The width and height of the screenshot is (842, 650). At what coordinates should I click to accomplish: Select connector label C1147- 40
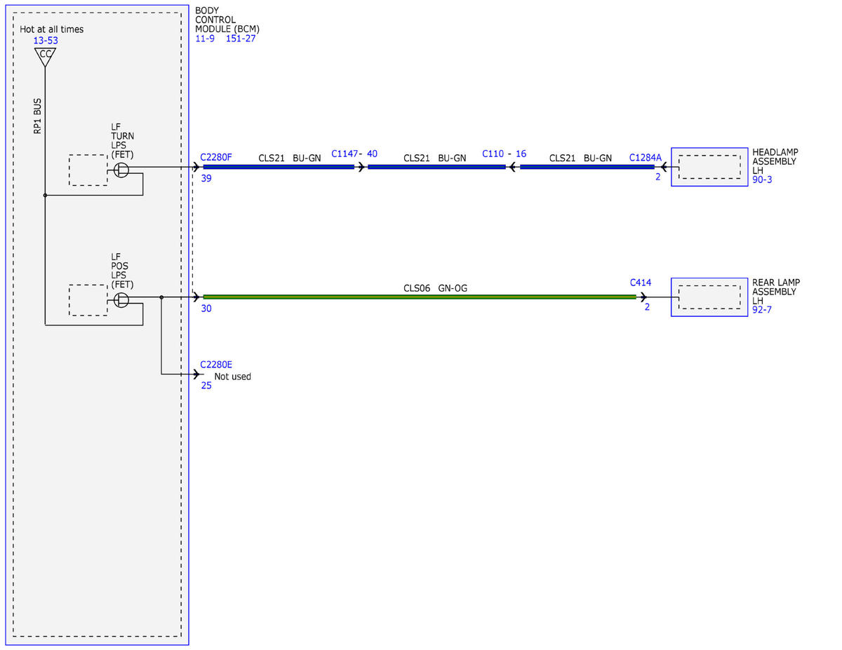click(x=354, y=154)
